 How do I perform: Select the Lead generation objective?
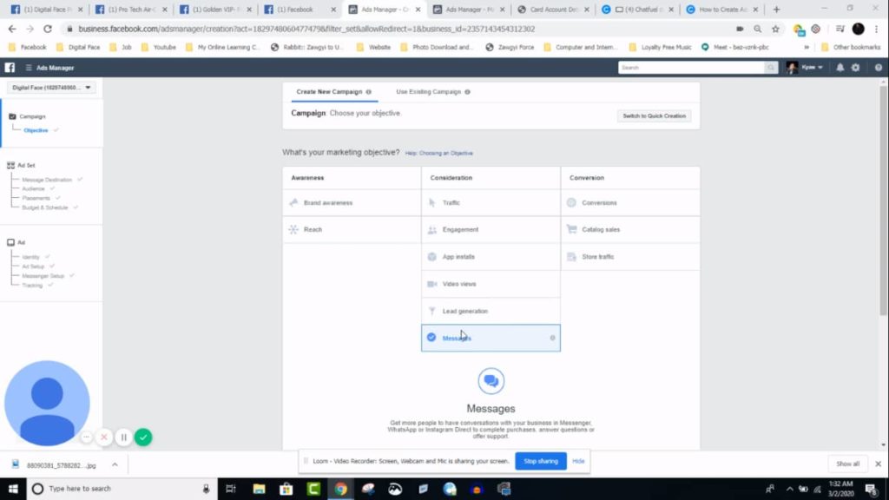(x=491, y=312)
